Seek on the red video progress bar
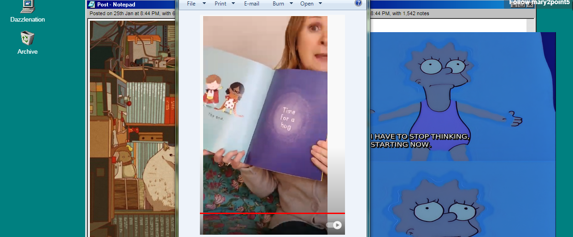The image size is (573, 237). [272, 213]
